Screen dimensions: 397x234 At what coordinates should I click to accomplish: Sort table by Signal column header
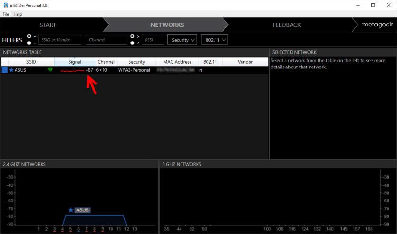(75, 62)
